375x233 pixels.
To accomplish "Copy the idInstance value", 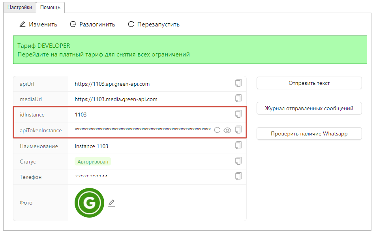I will (x=238, y=114).
